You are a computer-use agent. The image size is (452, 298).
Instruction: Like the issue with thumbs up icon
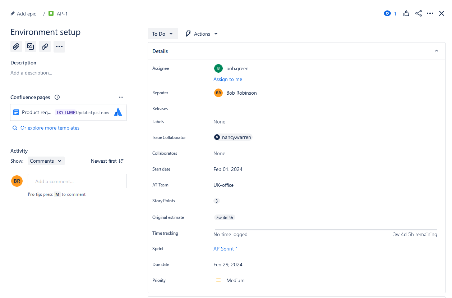pos(406,13)
